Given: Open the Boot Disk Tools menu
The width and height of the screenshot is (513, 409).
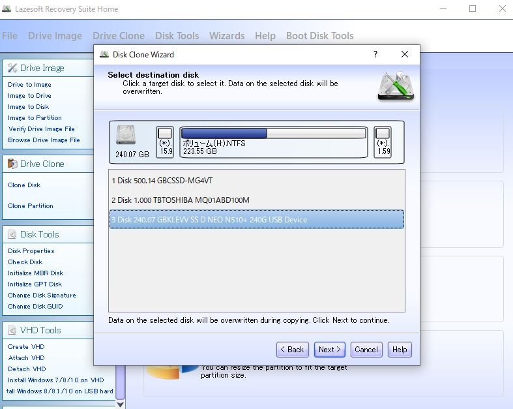Looking at the screenshot, I should click(x=319, y=36).
